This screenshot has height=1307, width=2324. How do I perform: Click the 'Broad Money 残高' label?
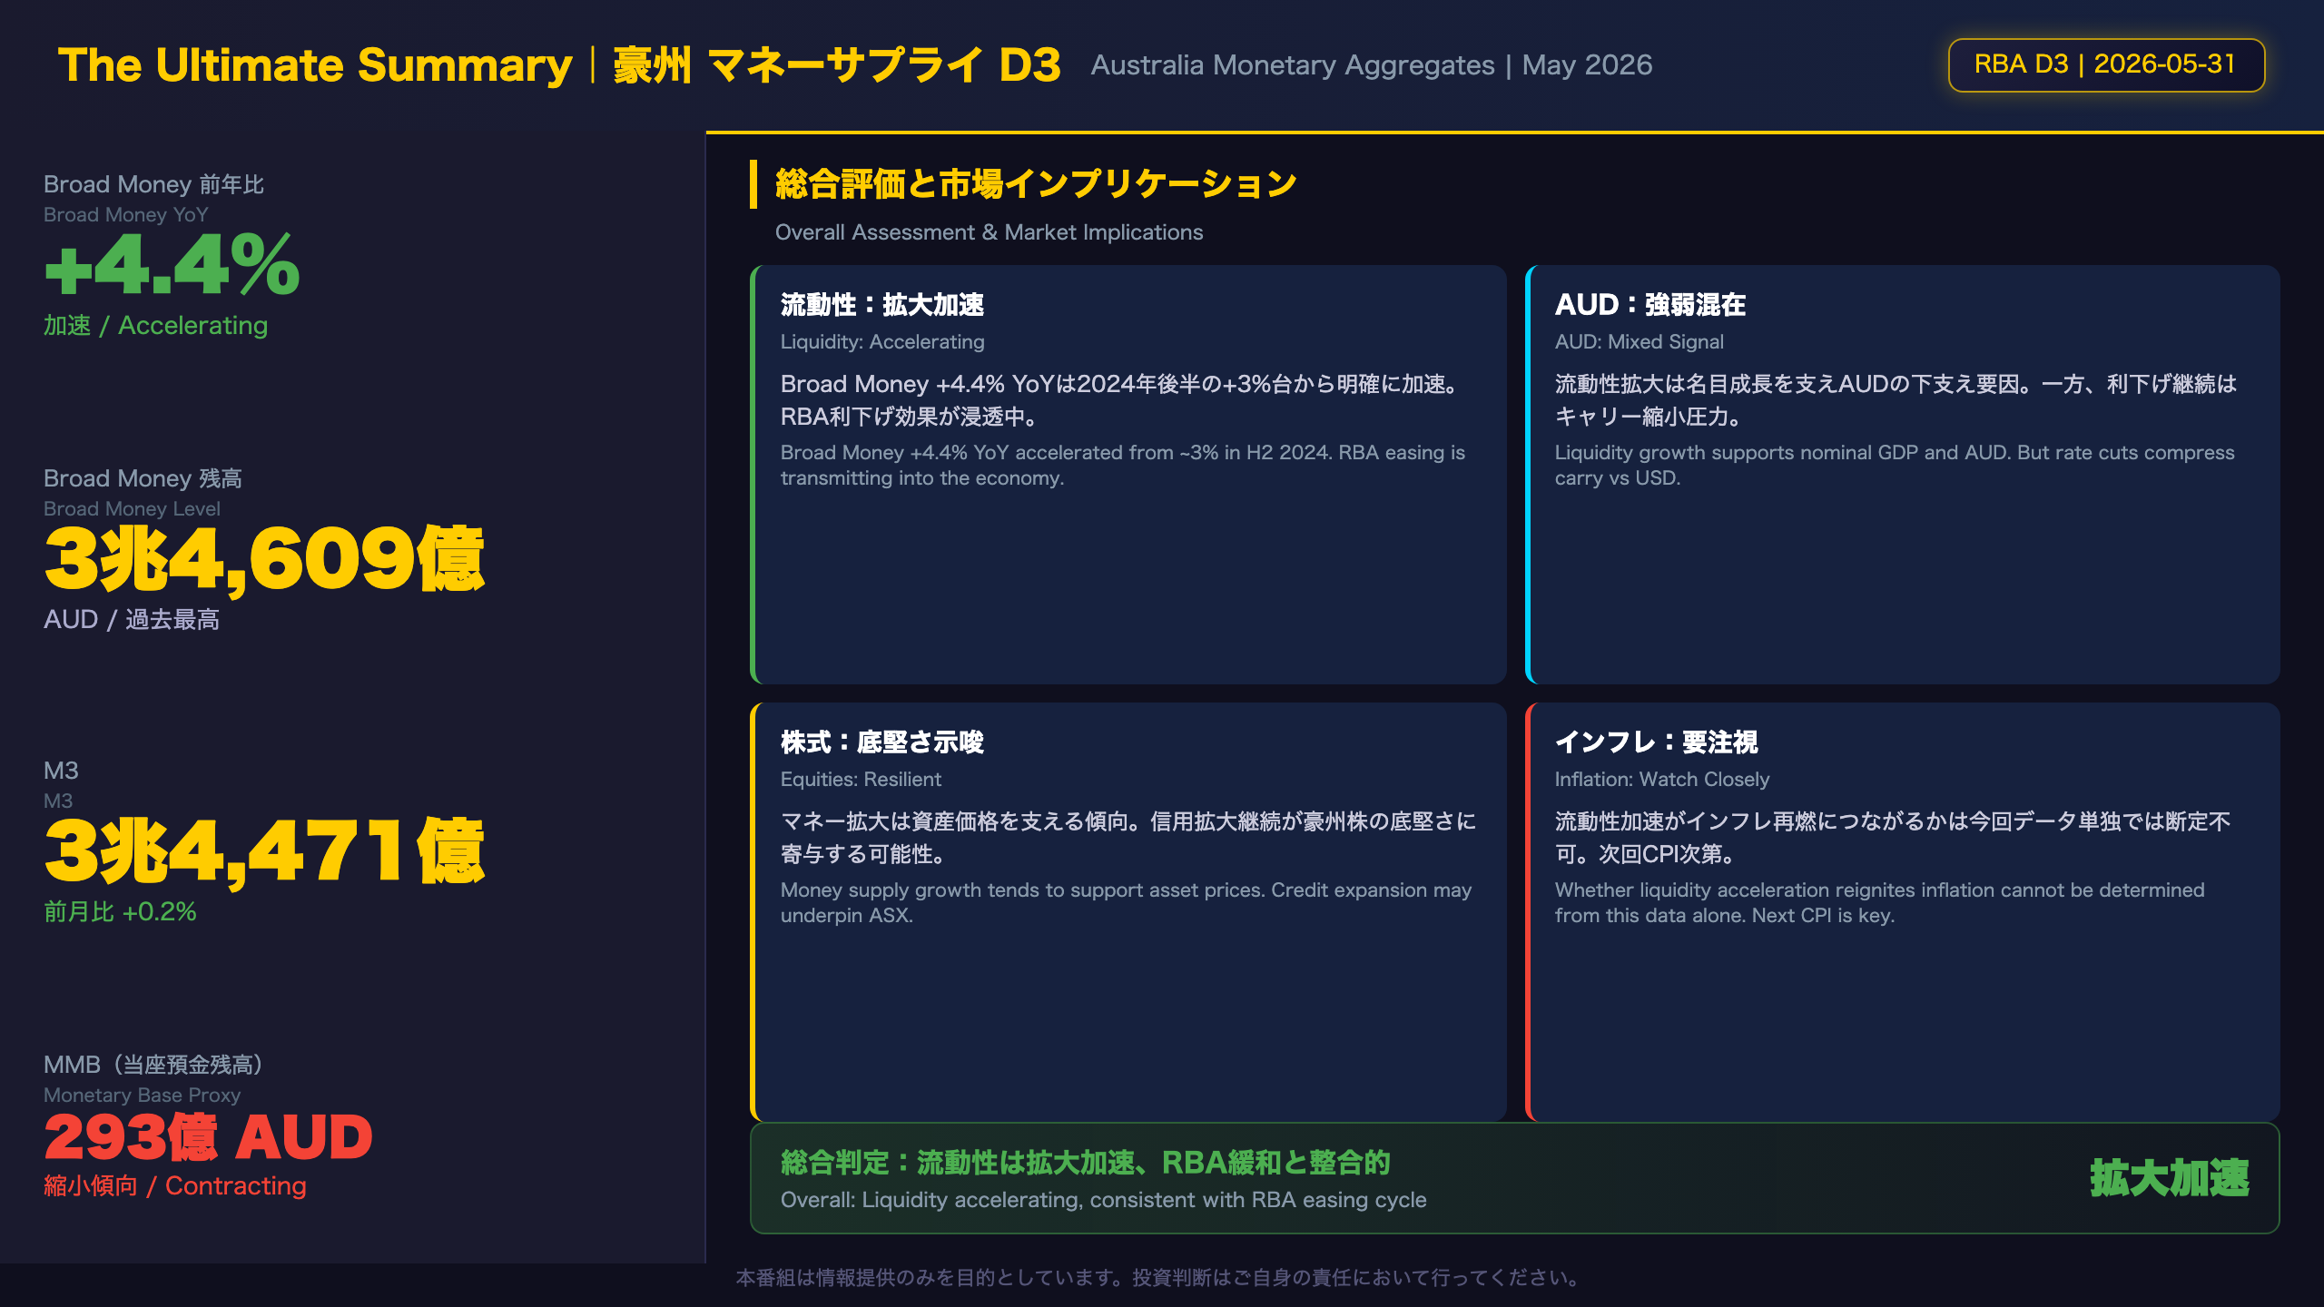(143, 478)
